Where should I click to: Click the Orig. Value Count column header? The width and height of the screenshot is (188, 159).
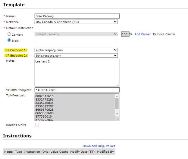tap(55, 152)
